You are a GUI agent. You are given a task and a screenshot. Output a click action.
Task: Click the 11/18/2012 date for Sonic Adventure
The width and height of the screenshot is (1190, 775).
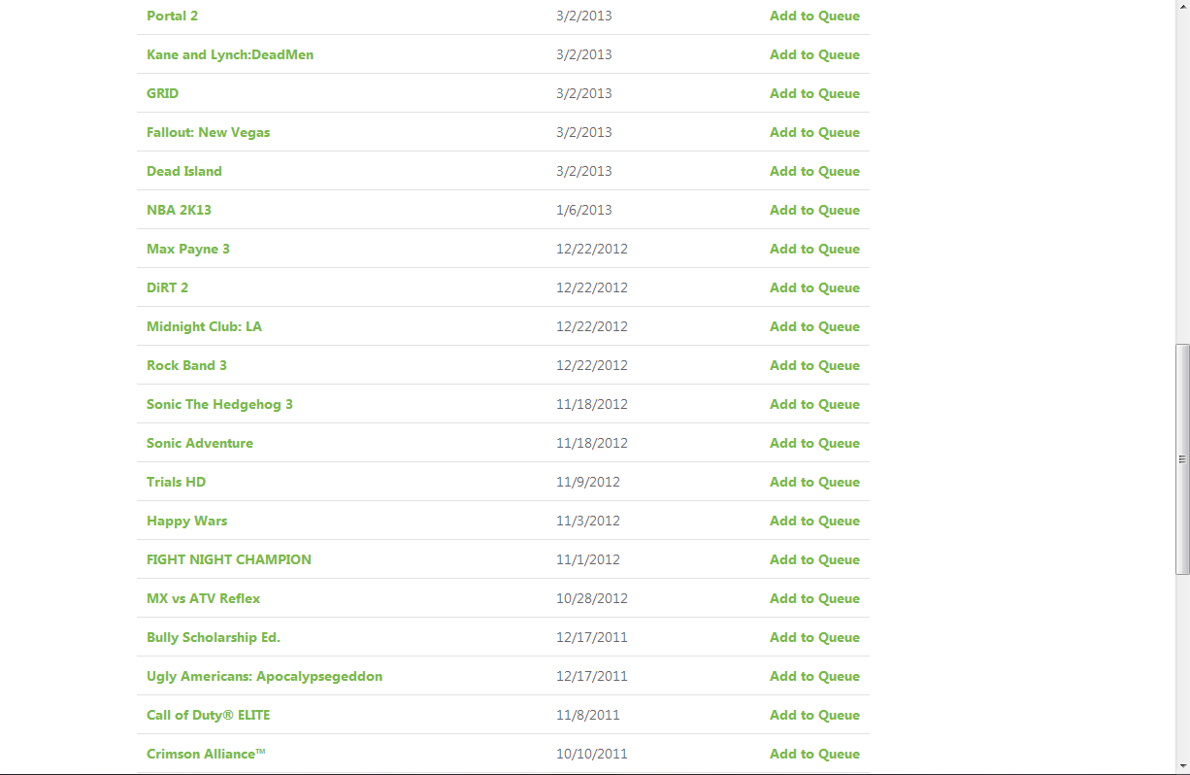pos(592,443)
